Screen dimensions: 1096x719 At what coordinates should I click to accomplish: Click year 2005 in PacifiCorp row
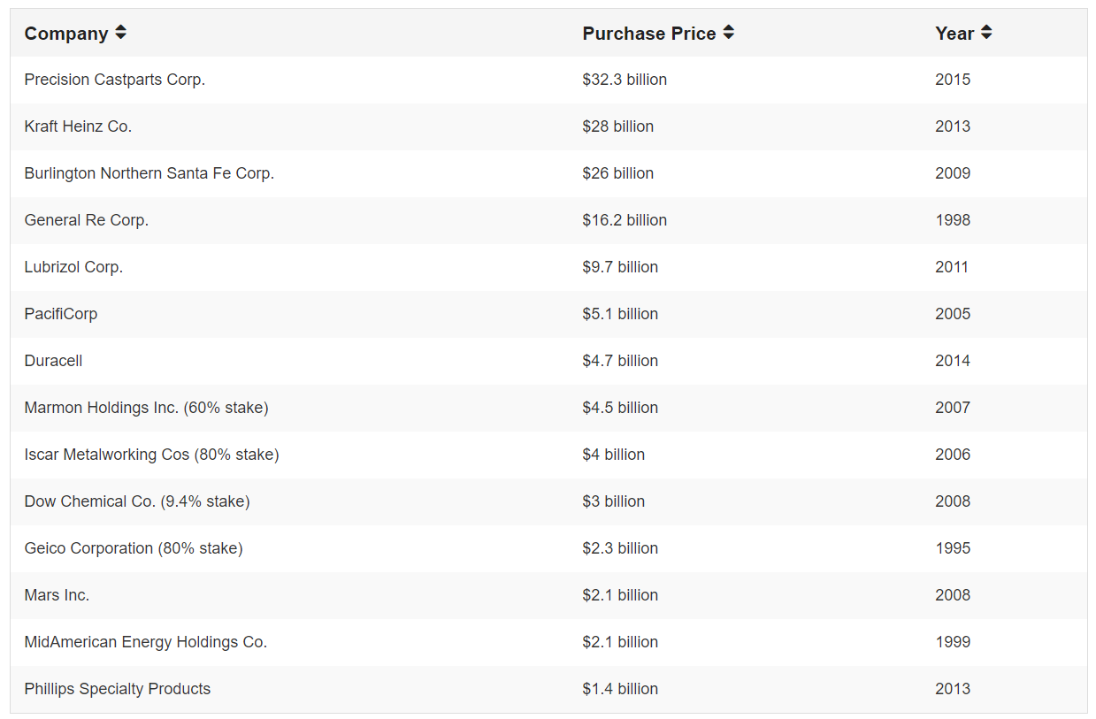click(953, 314)
